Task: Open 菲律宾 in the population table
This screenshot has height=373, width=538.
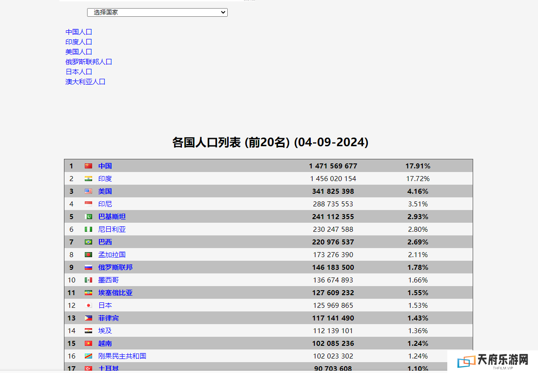Action: (x=108, y=318)
